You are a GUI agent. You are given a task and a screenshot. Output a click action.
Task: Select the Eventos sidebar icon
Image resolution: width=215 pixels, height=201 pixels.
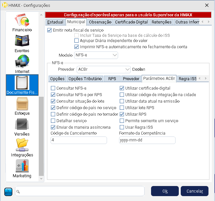tap(22, 43)
